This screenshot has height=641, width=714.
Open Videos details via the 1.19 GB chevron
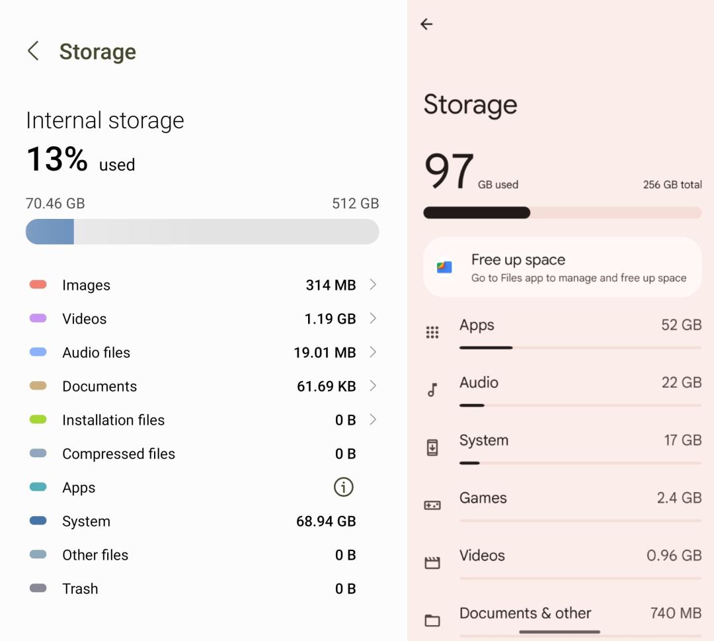[373, 318]
